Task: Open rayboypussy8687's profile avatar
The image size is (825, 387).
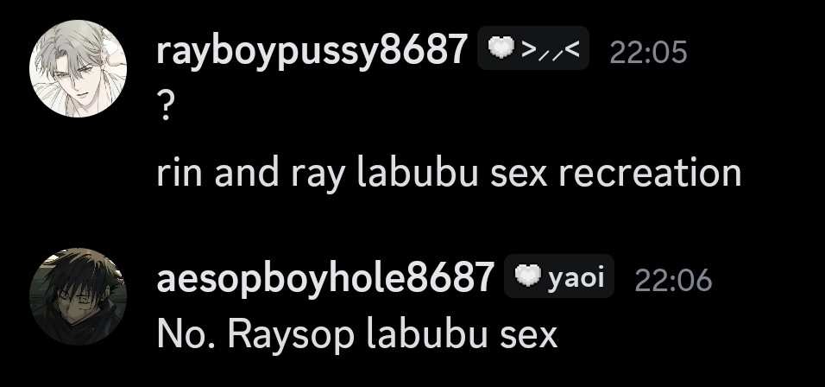Action: pyautogui.click(x=78, y=68)
